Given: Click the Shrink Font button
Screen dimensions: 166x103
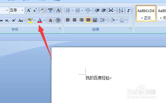Looking at the screenshot, I should tap(35, 10).
